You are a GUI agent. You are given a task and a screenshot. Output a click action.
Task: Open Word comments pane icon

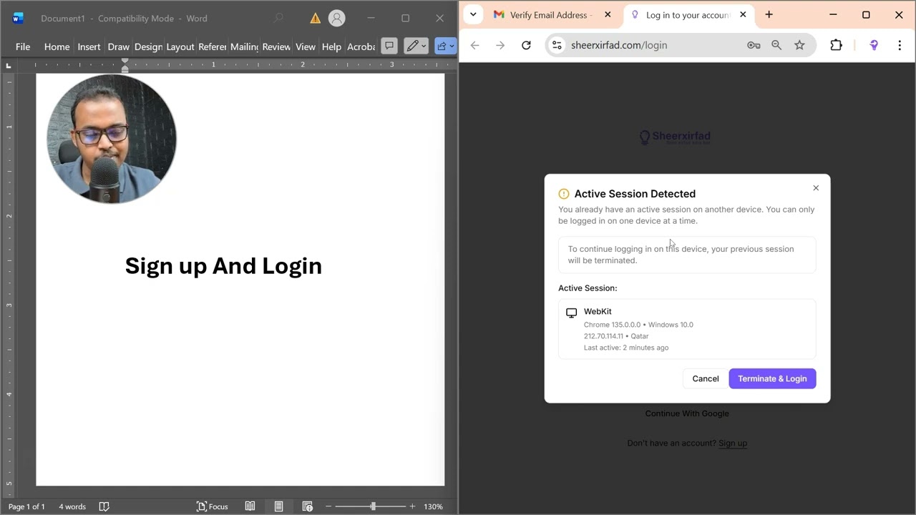click(x=389, y=46)
